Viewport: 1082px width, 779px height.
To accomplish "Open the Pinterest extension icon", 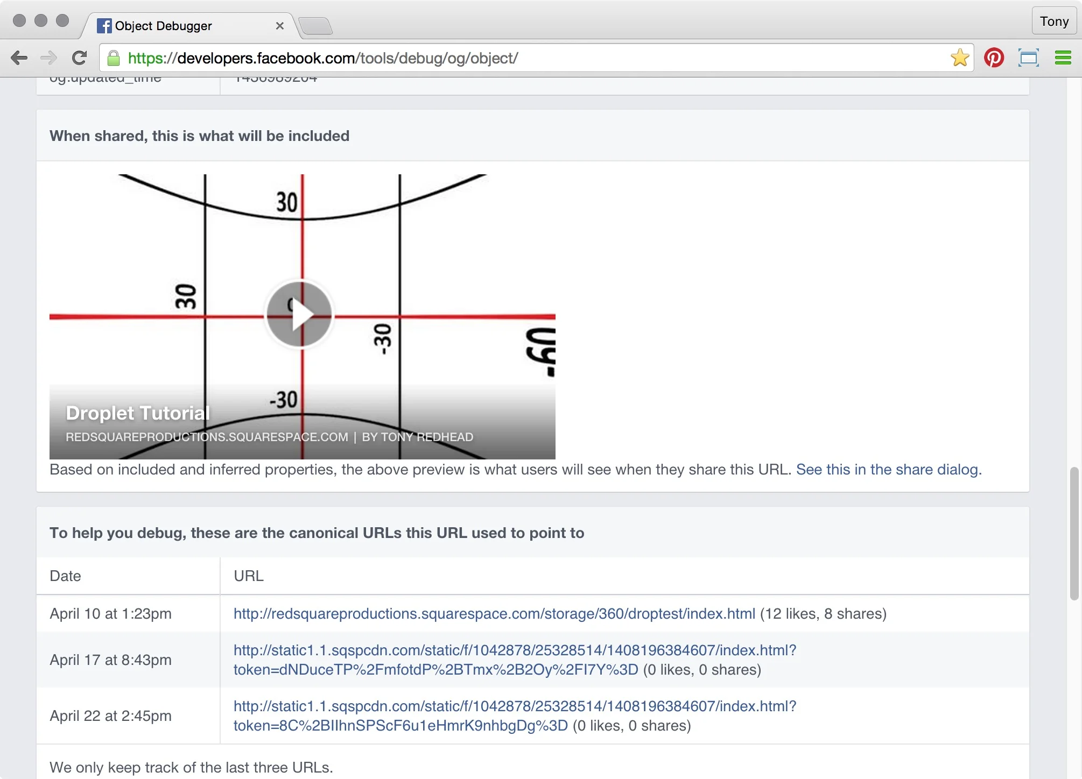I will click(x=994, y=58).
